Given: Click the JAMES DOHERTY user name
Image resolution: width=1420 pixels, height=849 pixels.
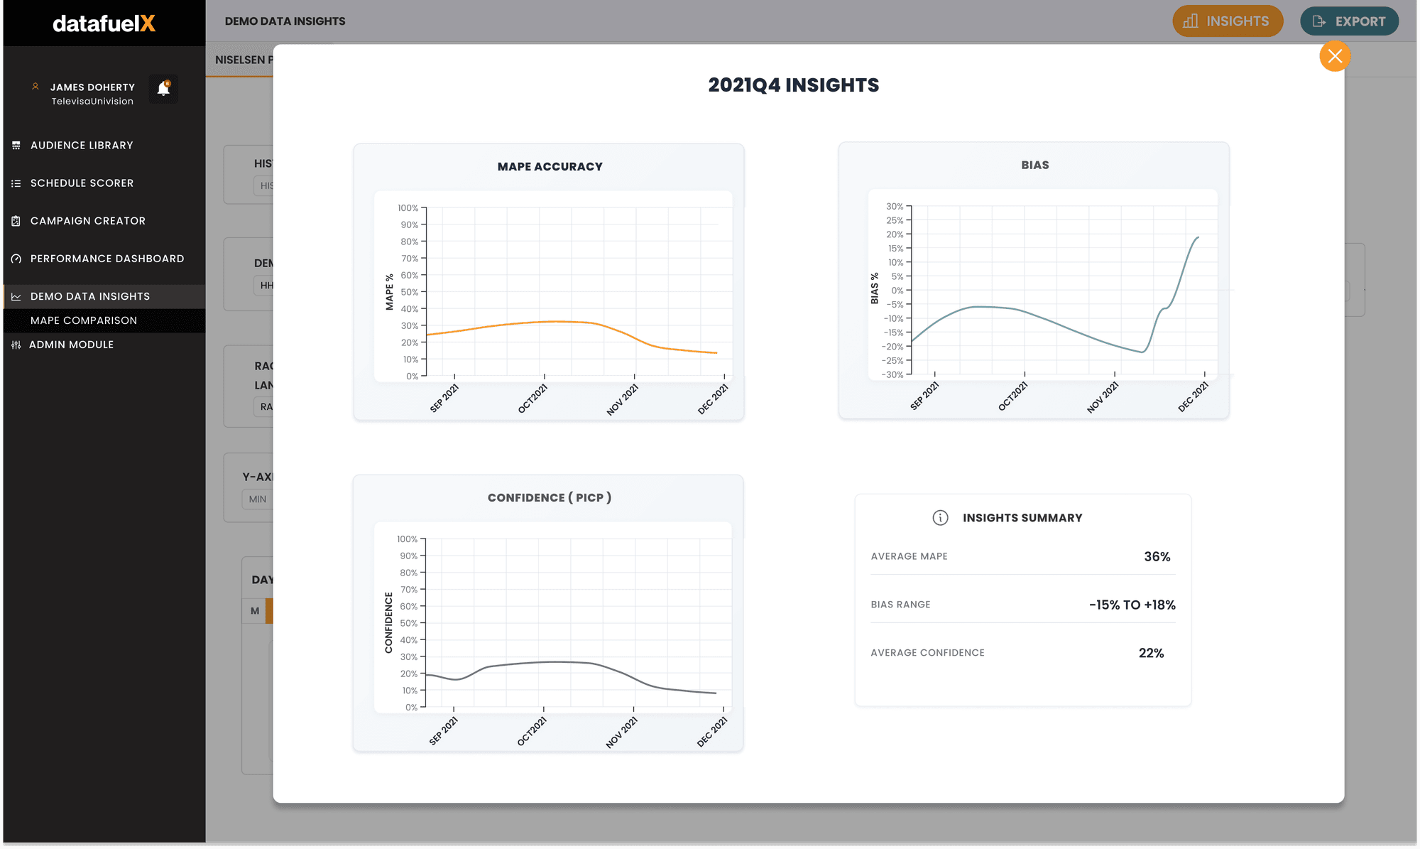Looking at the screenshot, I should pos(92,87).
